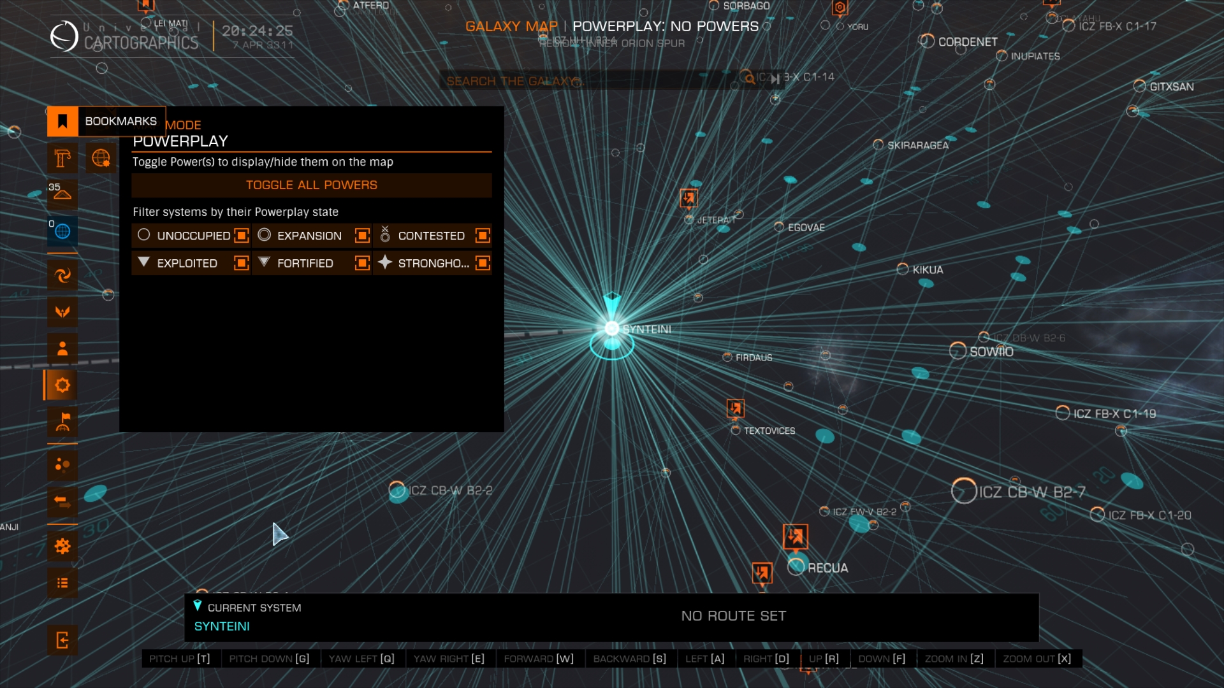Select the FIRDAUS system label
Screen dimensions: 1224x688
point(754,358)
